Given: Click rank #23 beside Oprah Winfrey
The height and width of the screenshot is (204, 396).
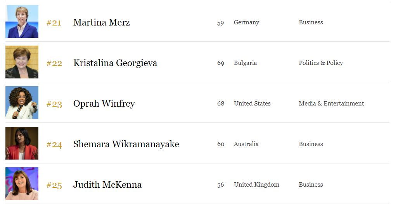Looking at the screenshot, I should click(x=54, y=104).
